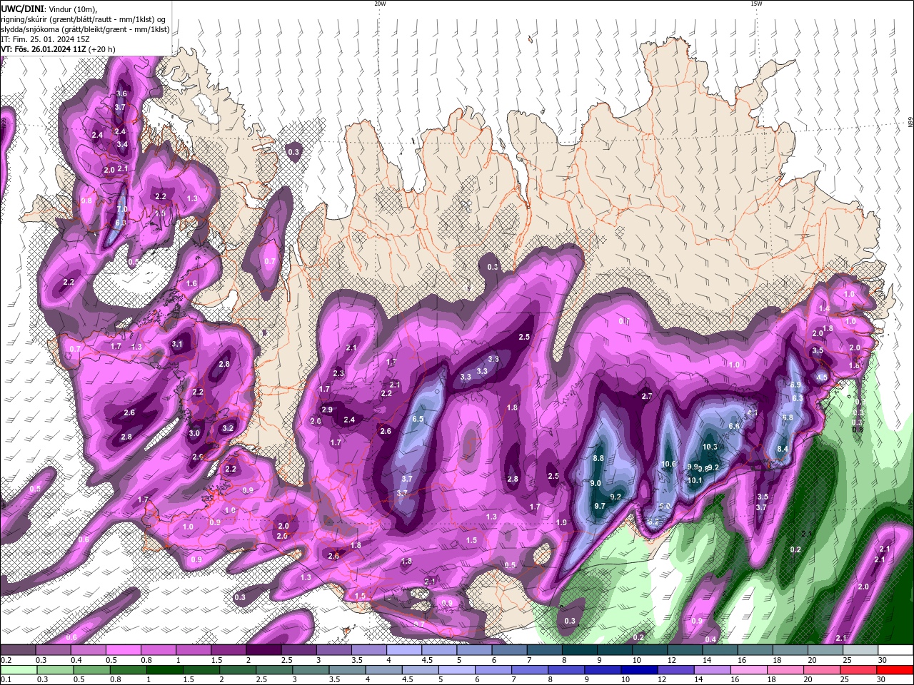Click the 10.3 precipitation value on the map
The image size is (914, 685).
click(x=710, y=447)
